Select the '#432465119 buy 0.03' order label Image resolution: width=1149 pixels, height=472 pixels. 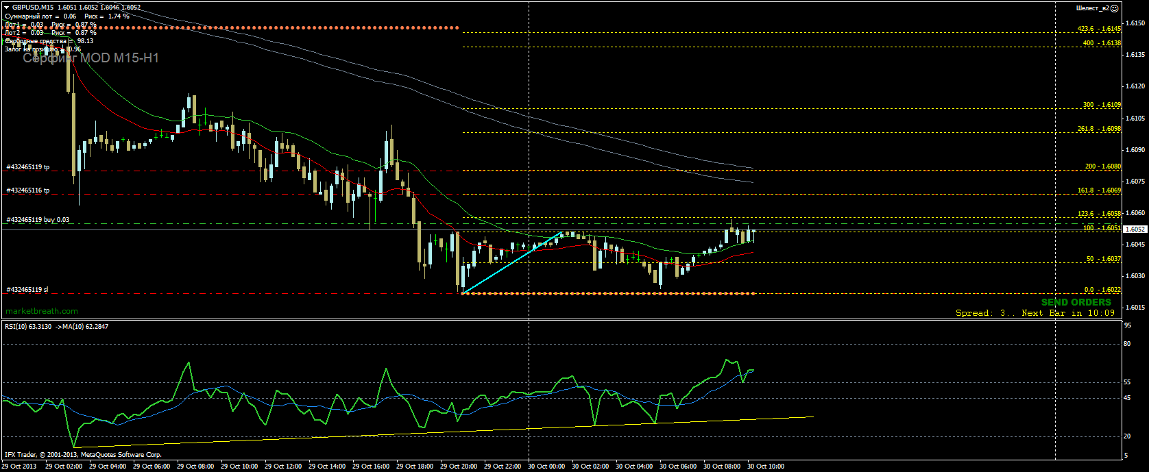point(38,220)
